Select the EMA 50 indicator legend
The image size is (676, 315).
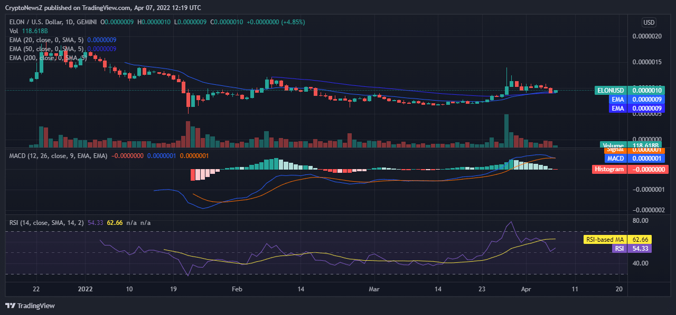coord(63,48)
